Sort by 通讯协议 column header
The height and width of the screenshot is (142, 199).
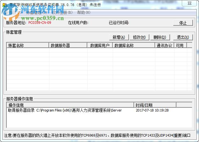[165, 45]
